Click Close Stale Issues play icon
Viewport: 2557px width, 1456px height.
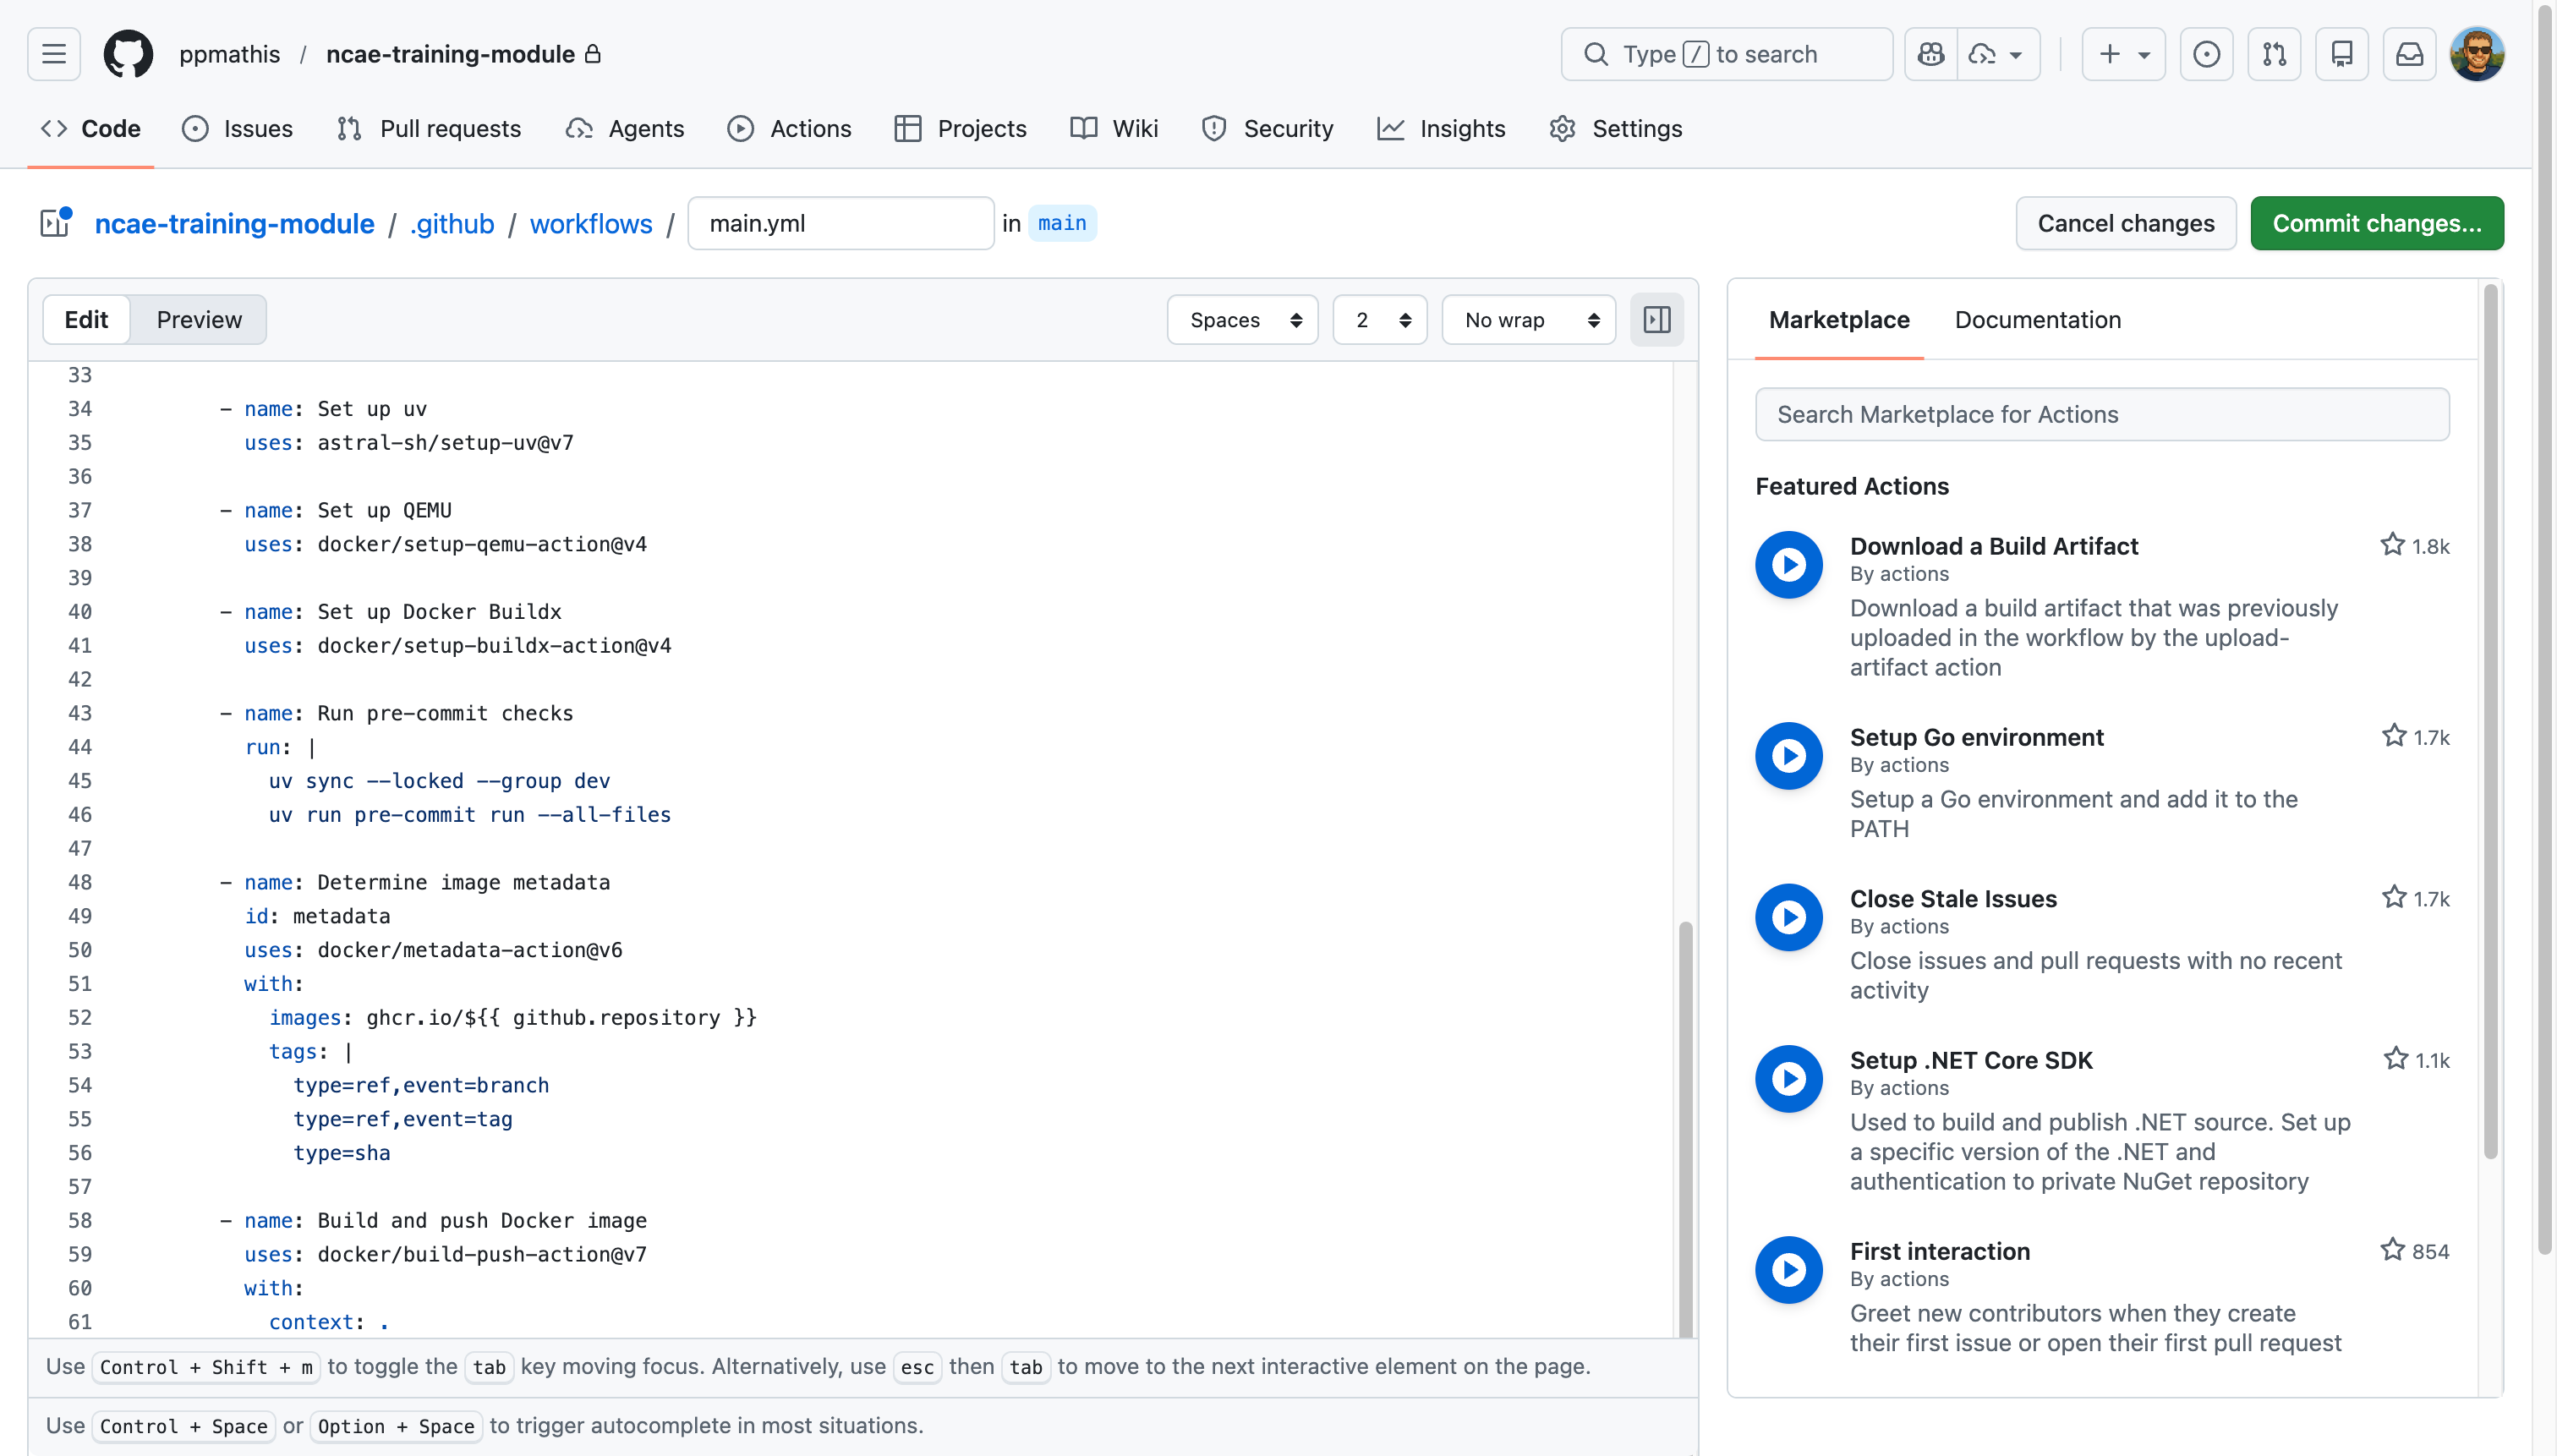tap(1789, 917)
